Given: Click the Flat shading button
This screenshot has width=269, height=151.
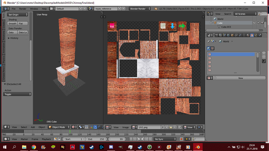Looking at the screenshot, I should click(23, 24).
